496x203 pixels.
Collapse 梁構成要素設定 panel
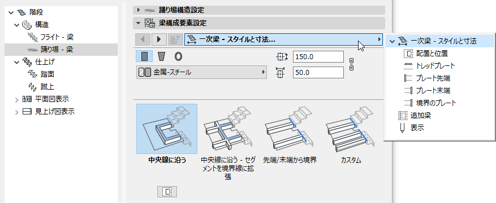(138, 23)
